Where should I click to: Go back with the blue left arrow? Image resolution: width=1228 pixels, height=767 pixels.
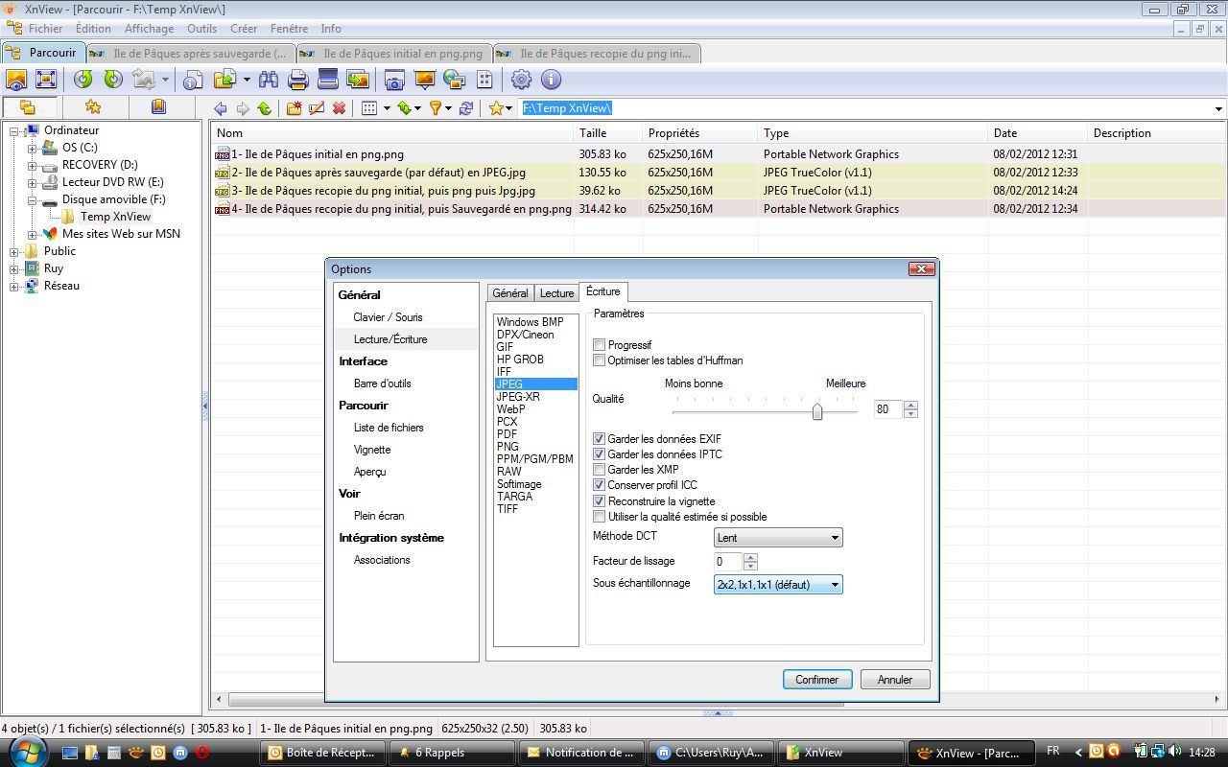point(221,108)
